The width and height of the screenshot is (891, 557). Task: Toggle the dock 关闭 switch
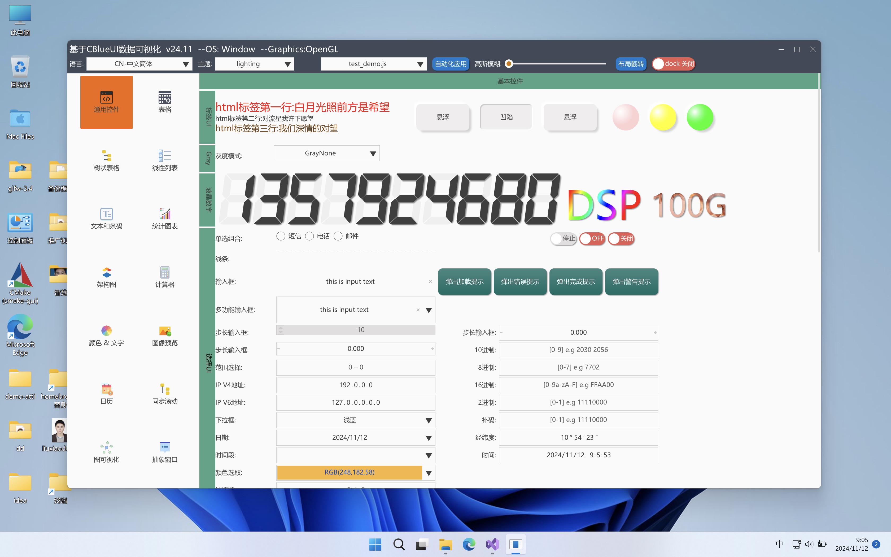(x=673, y=64)
